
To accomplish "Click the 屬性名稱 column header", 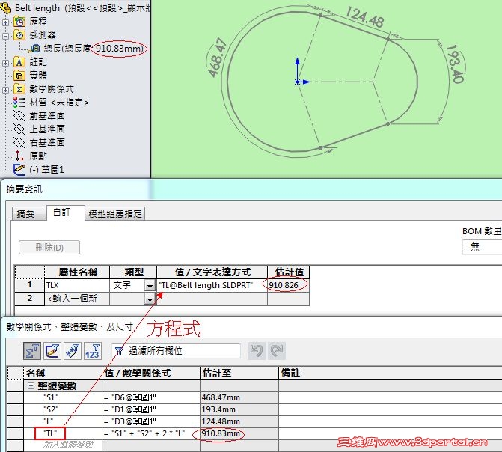I will [x=77, y=272].
